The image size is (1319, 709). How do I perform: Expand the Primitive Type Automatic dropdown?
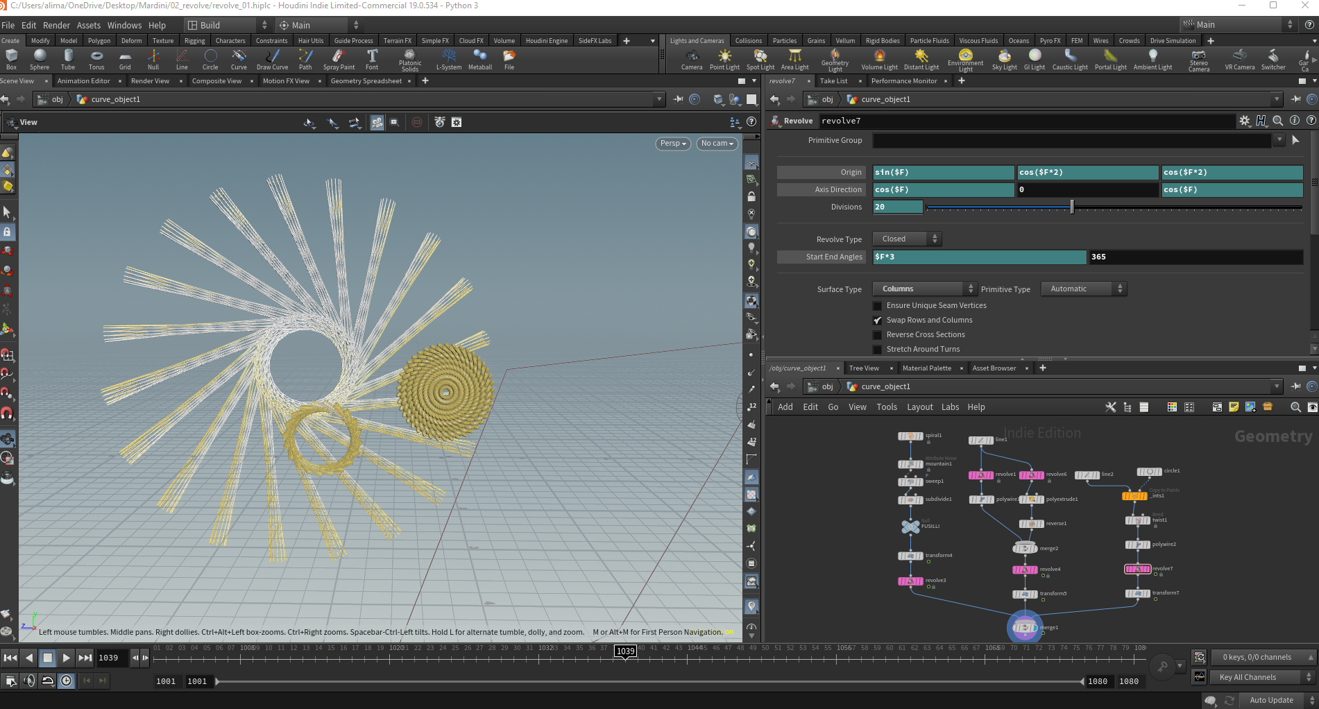coord(1084,289)
